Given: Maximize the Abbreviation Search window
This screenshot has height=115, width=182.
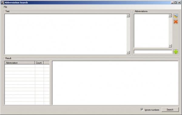Looking at the screenshot, I should [176, 2].
